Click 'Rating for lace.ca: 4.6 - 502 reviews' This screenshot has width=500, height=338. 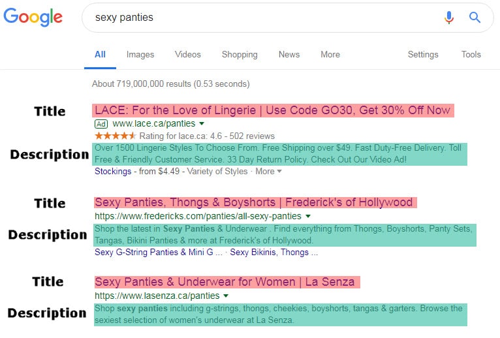(x=207, y=136)
